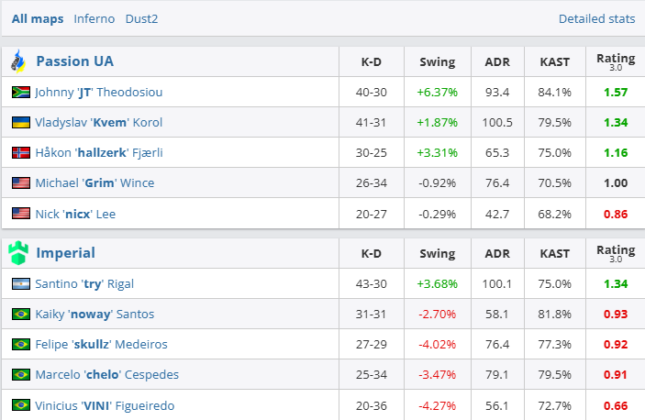Click the Passion UA team logo
This screenshot has width=645, height=420.
click(17, 61)
